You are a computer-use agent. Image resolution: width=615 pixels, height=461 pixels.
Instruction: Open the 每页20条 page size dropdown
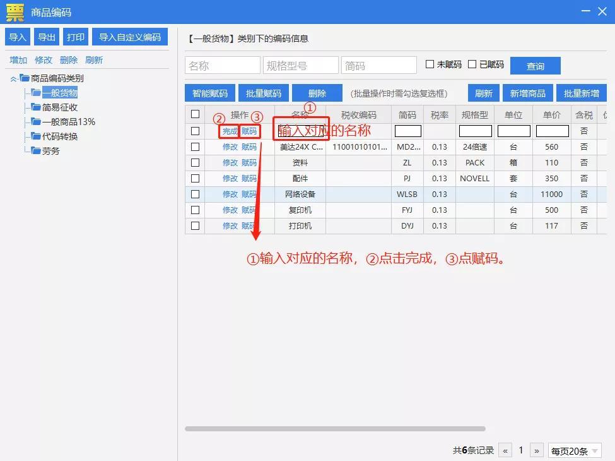pos(575,451)
